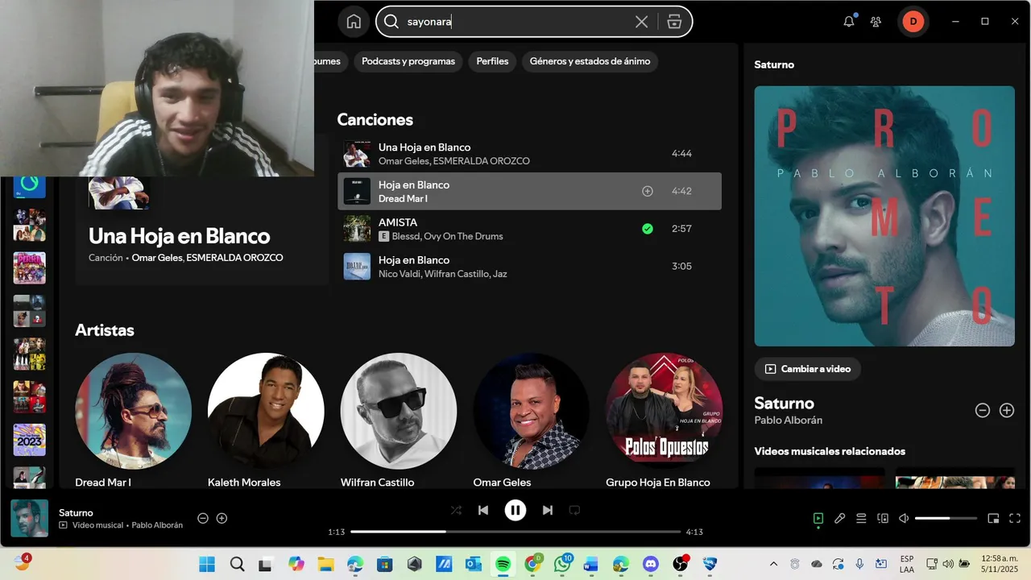Open Omar Geles link in top result

pyautogui.click(x=156, y=258)
